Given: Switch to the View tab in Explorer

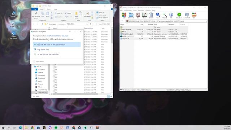Looking at the screenshot, I should 55,9.
